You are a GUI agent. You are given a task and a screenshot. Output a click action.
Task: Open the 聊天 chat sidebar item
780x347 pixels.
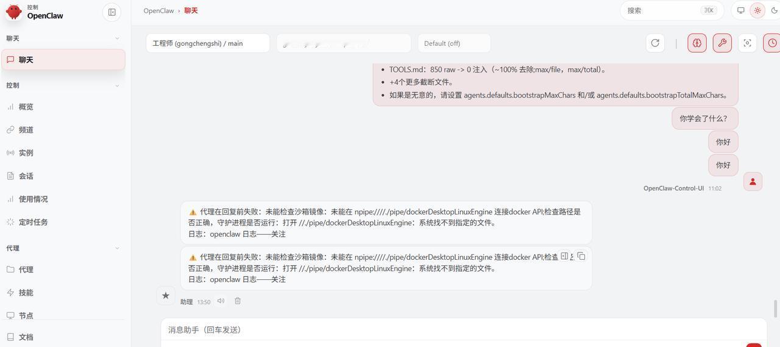[x=63, y=60]
